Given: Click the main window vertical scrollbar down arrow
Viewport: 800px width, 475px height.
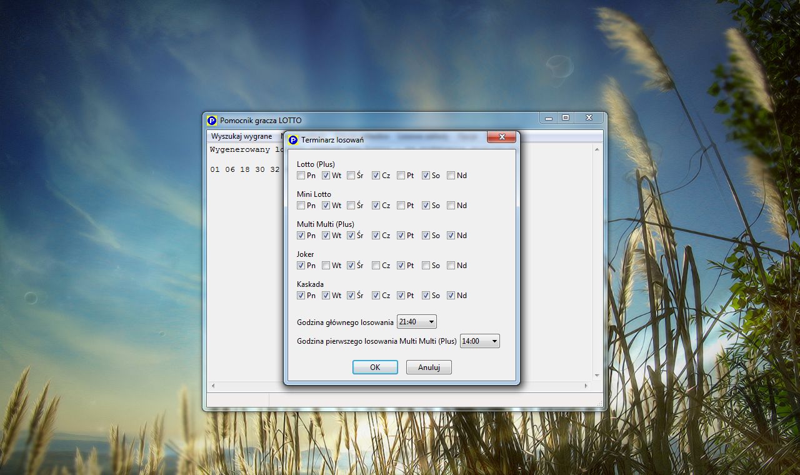Looking at the screenshot, I should [597, 376].
